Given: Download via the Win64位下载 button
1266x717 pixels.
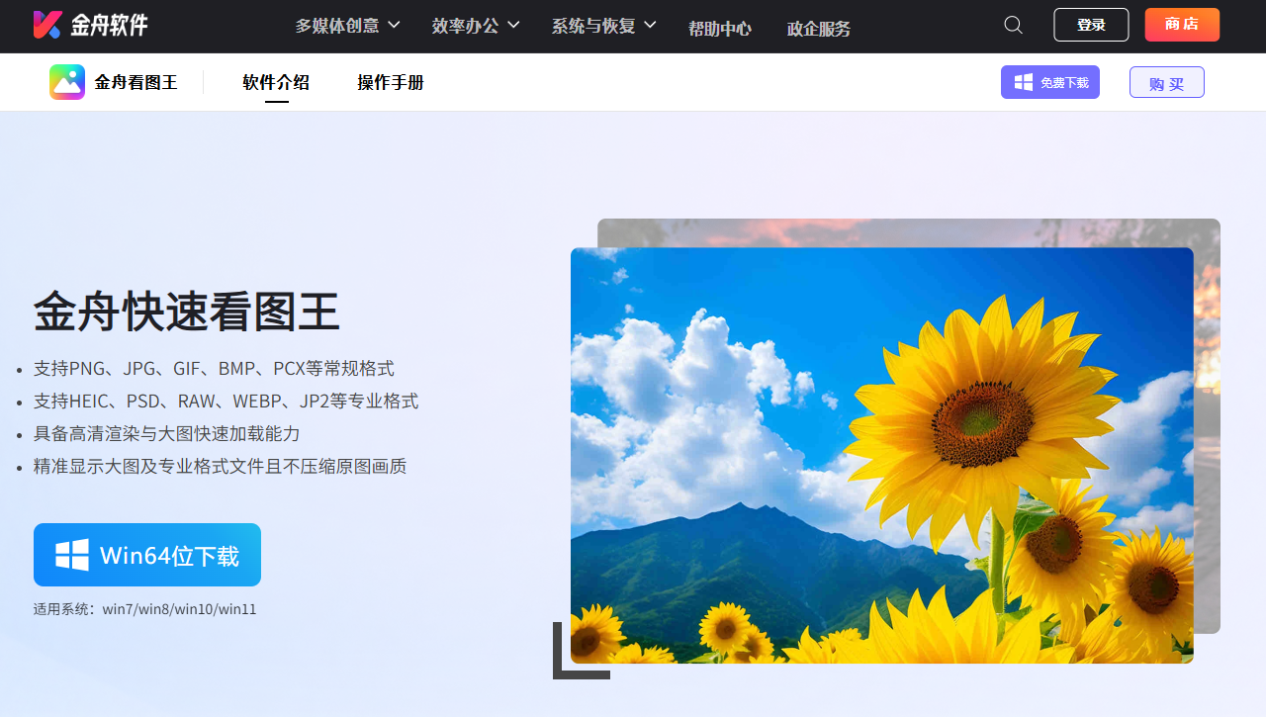Looking at the screenshot, I should pos(147,555).
